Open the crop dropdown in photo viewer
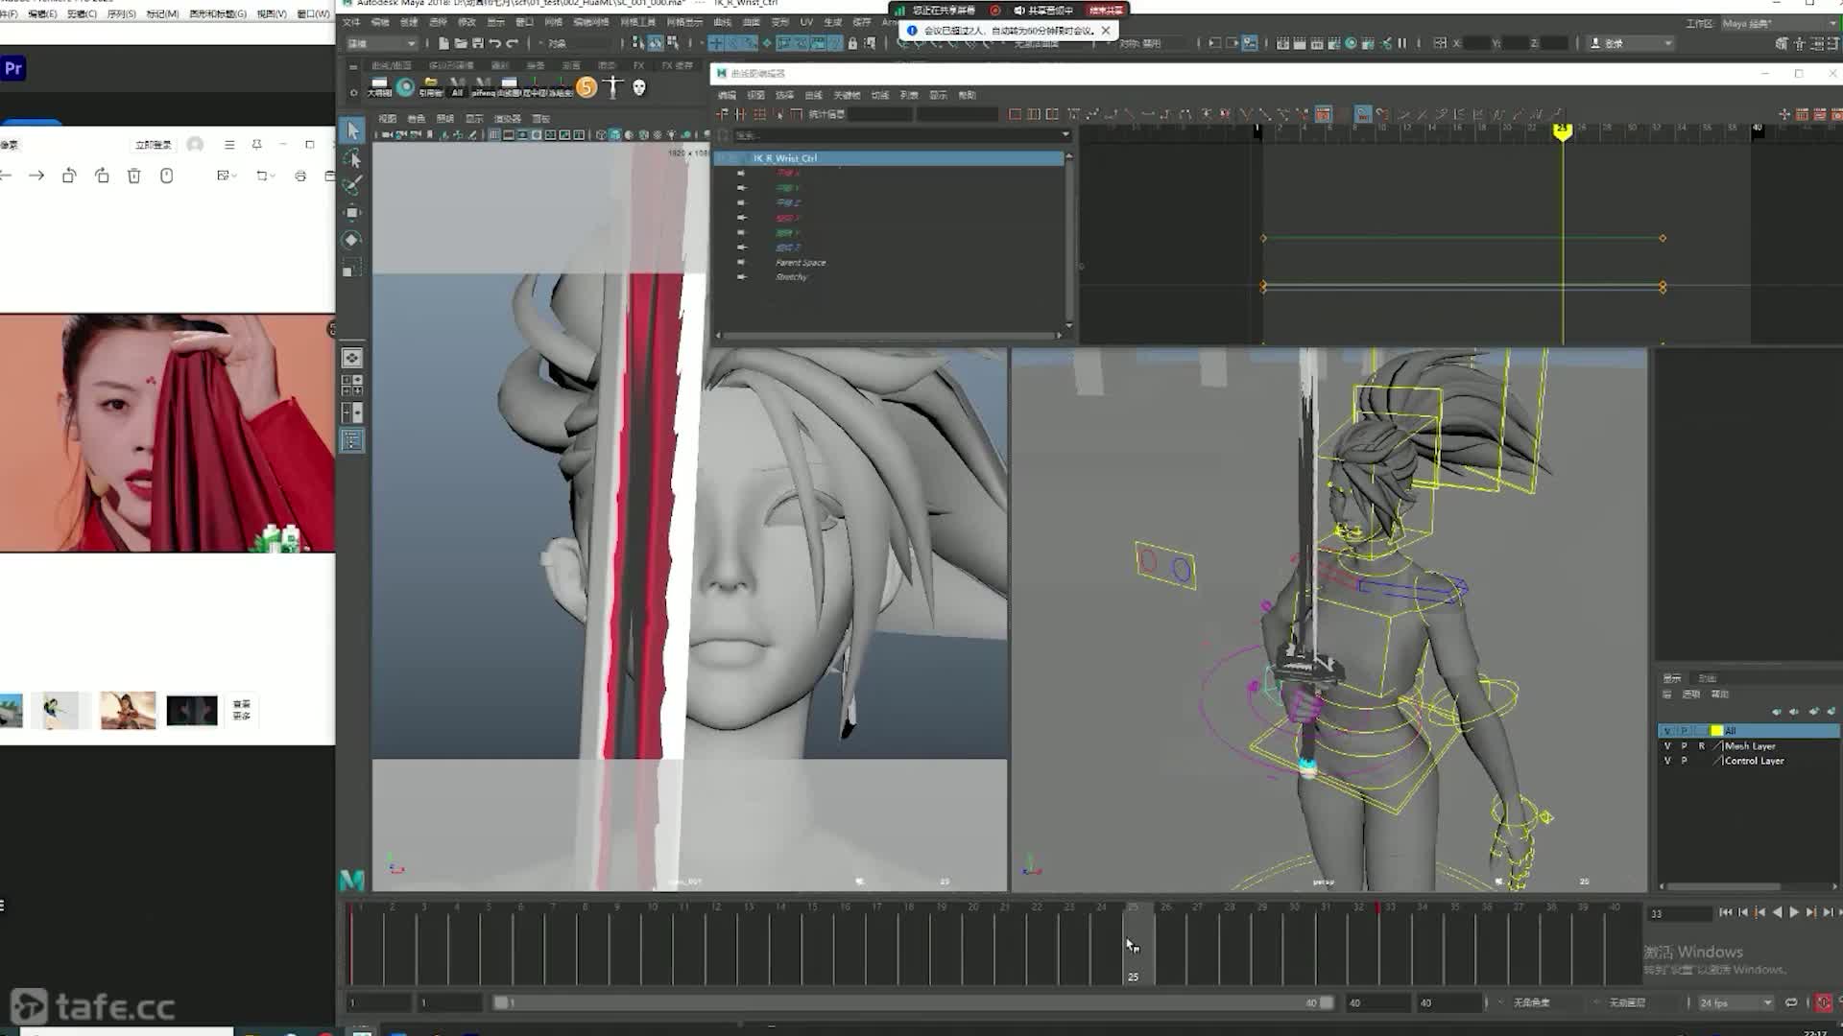 pos(265,176)
